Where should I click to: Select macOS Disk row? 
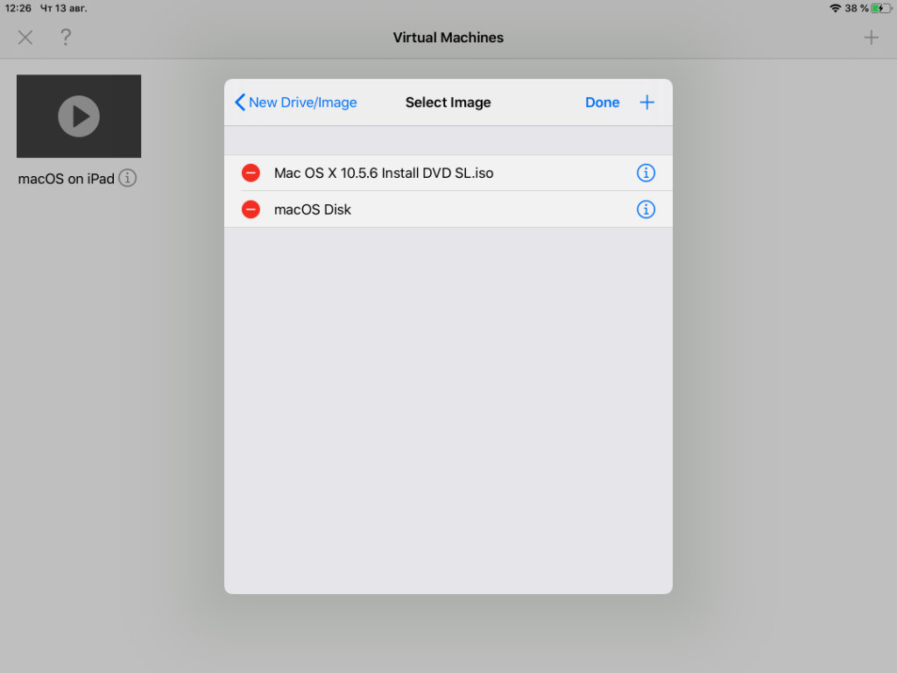[448, 209]
